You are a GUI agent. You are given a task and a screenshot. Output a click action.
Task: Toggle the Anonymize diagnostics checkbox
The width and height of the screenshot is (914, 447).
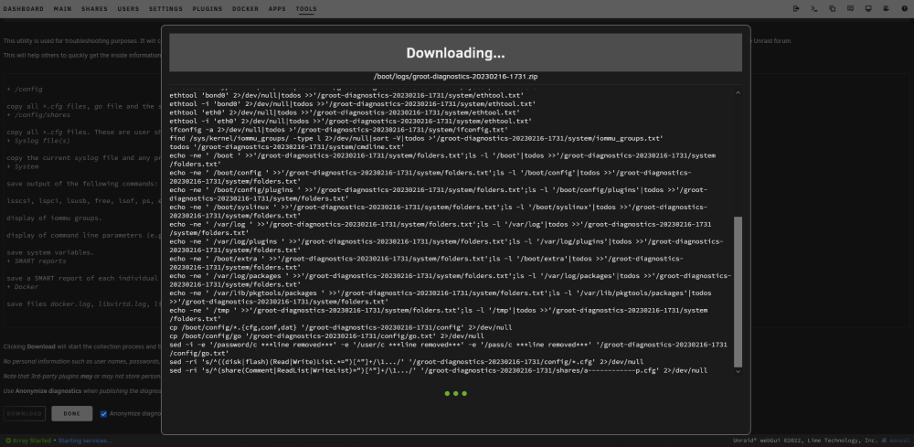(104, 414)
